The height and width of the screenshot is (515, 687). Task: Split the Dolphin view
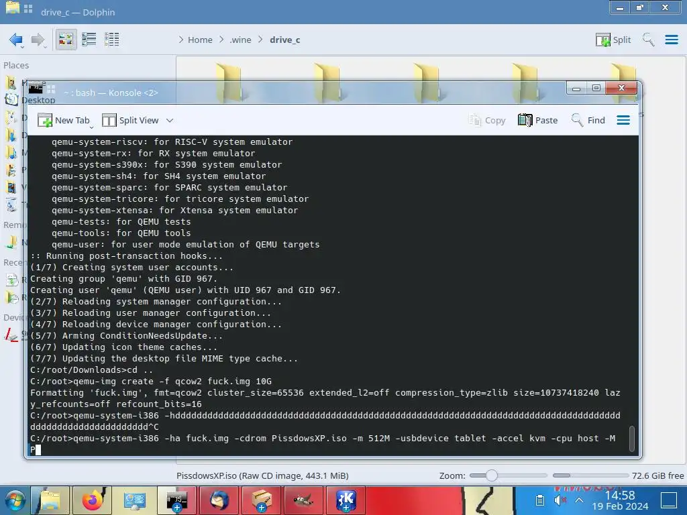tap(613, 40)
